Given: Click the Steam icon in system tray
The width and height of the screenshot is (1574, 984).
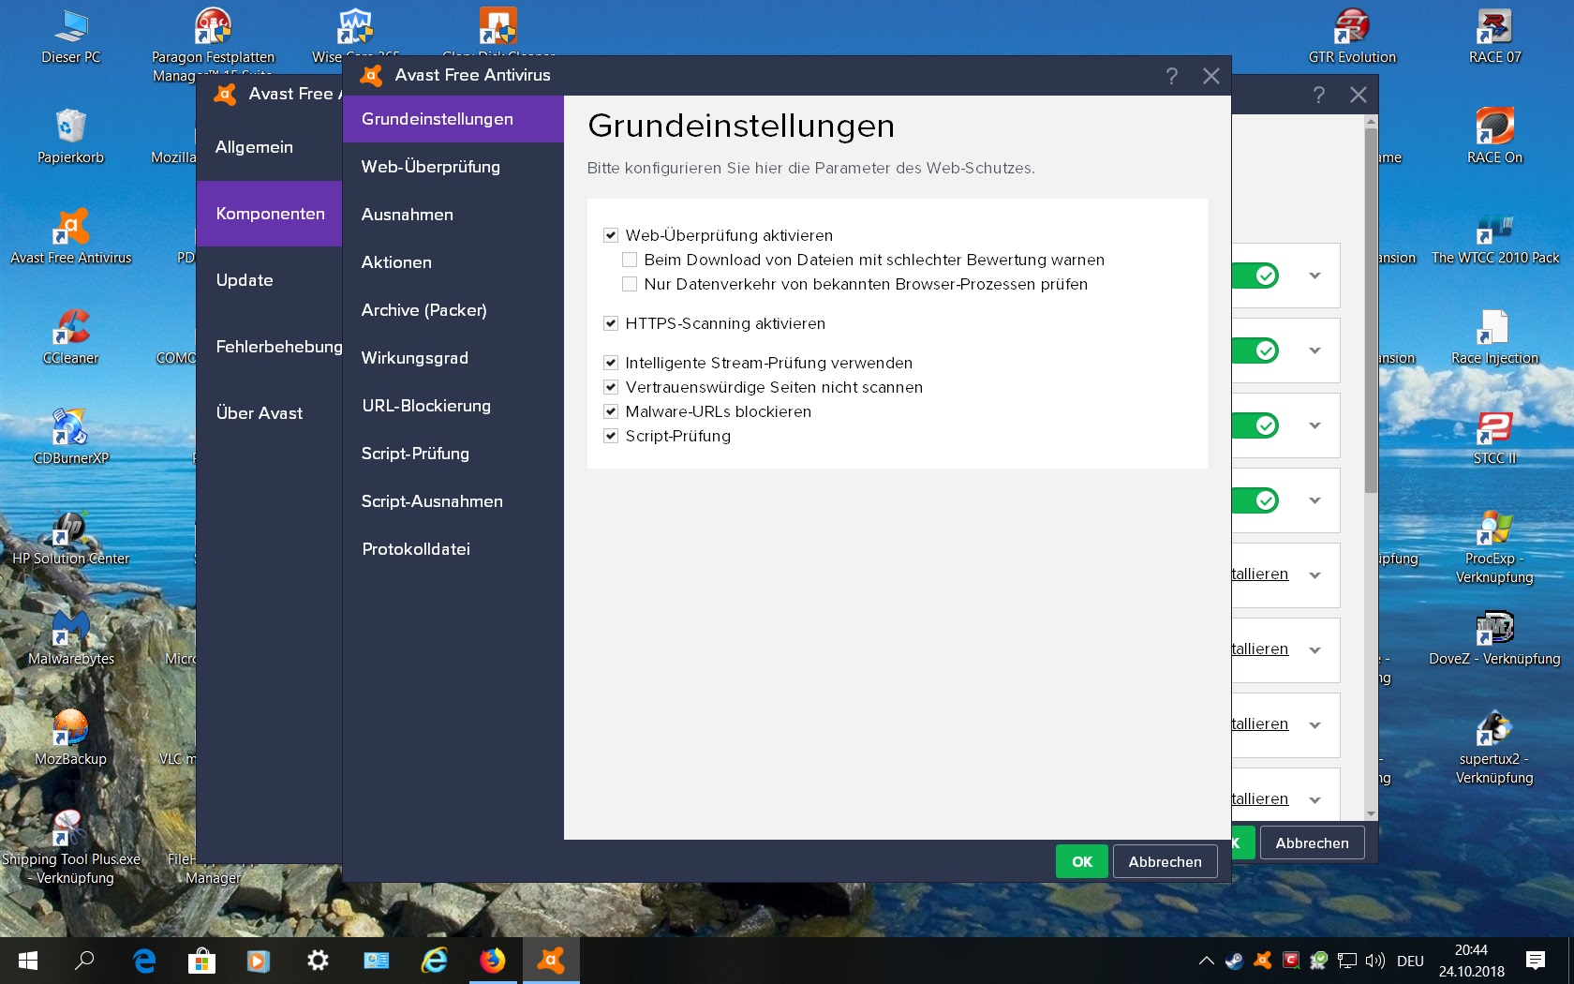Looking at the screenshot, I should [1235, 961].
